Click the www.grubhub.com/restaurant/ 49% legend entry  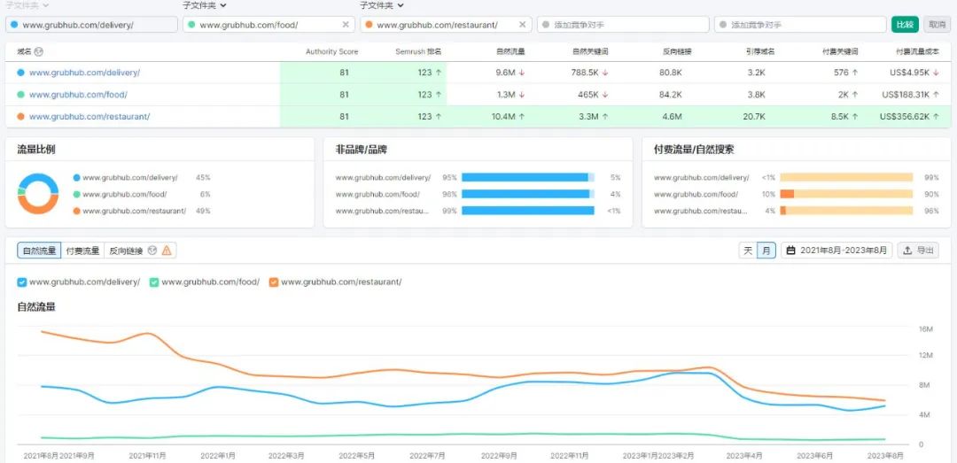[x=142, y=211]
